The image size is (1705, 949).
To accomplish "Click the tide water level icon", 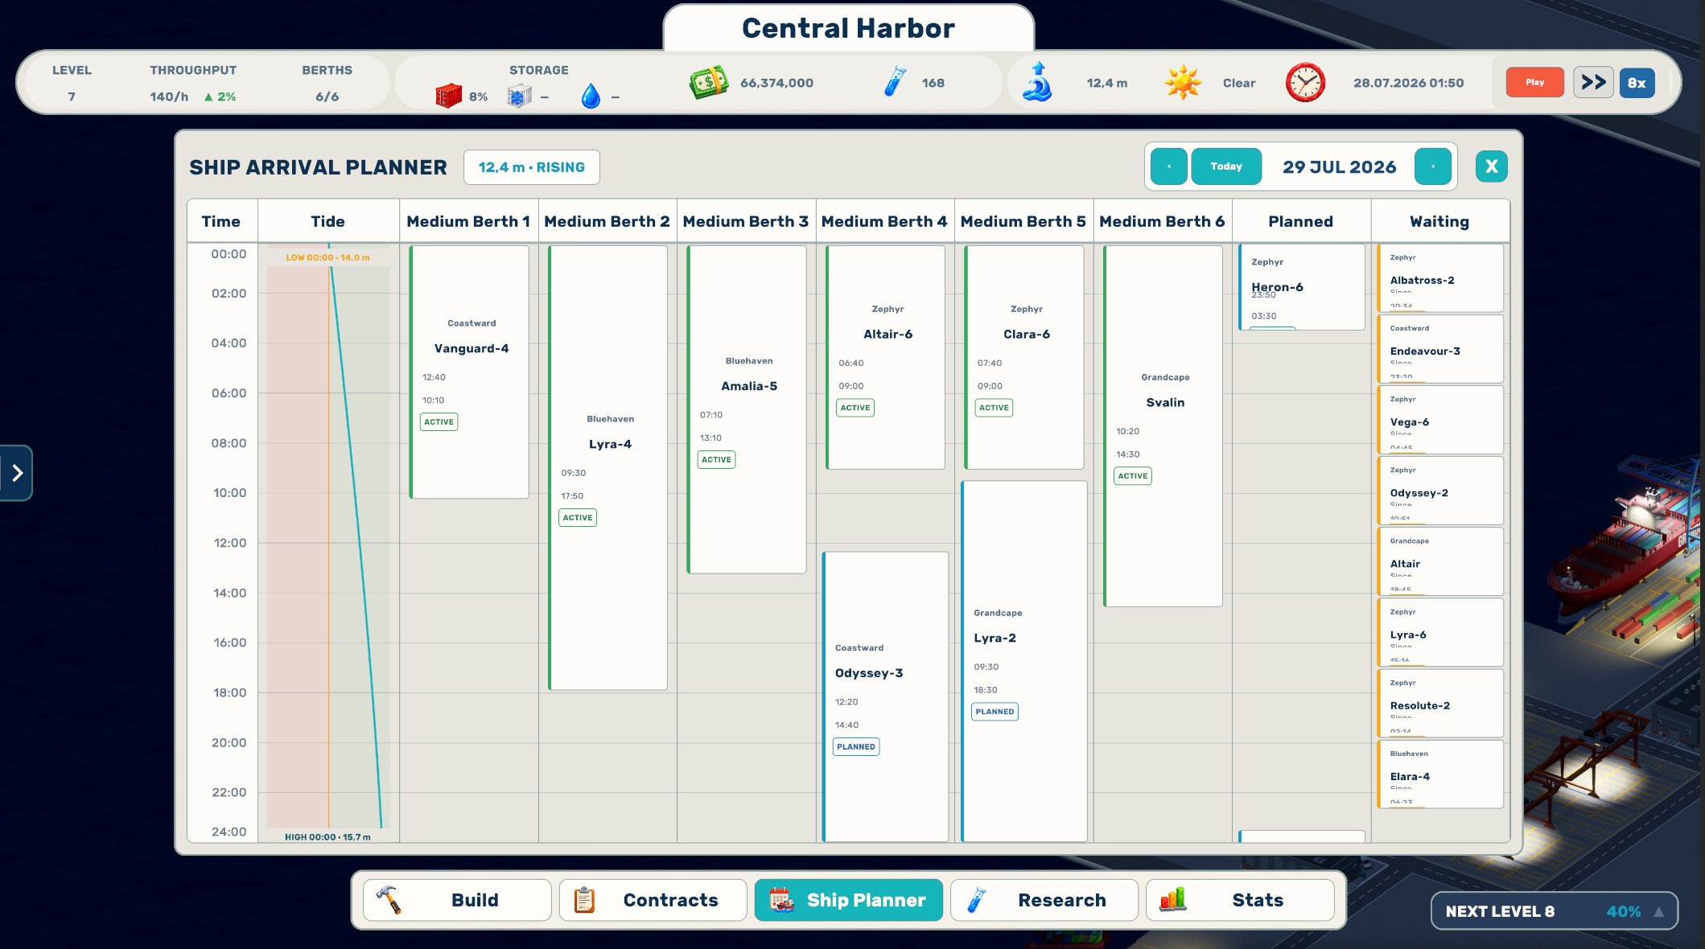I will 1037,82.
